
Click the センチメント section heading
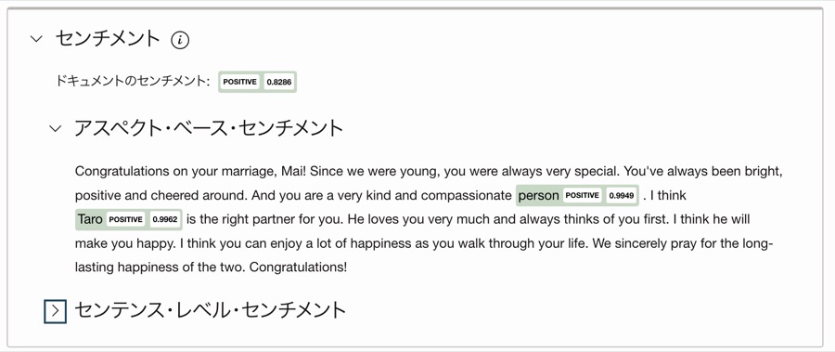[108, 39]
